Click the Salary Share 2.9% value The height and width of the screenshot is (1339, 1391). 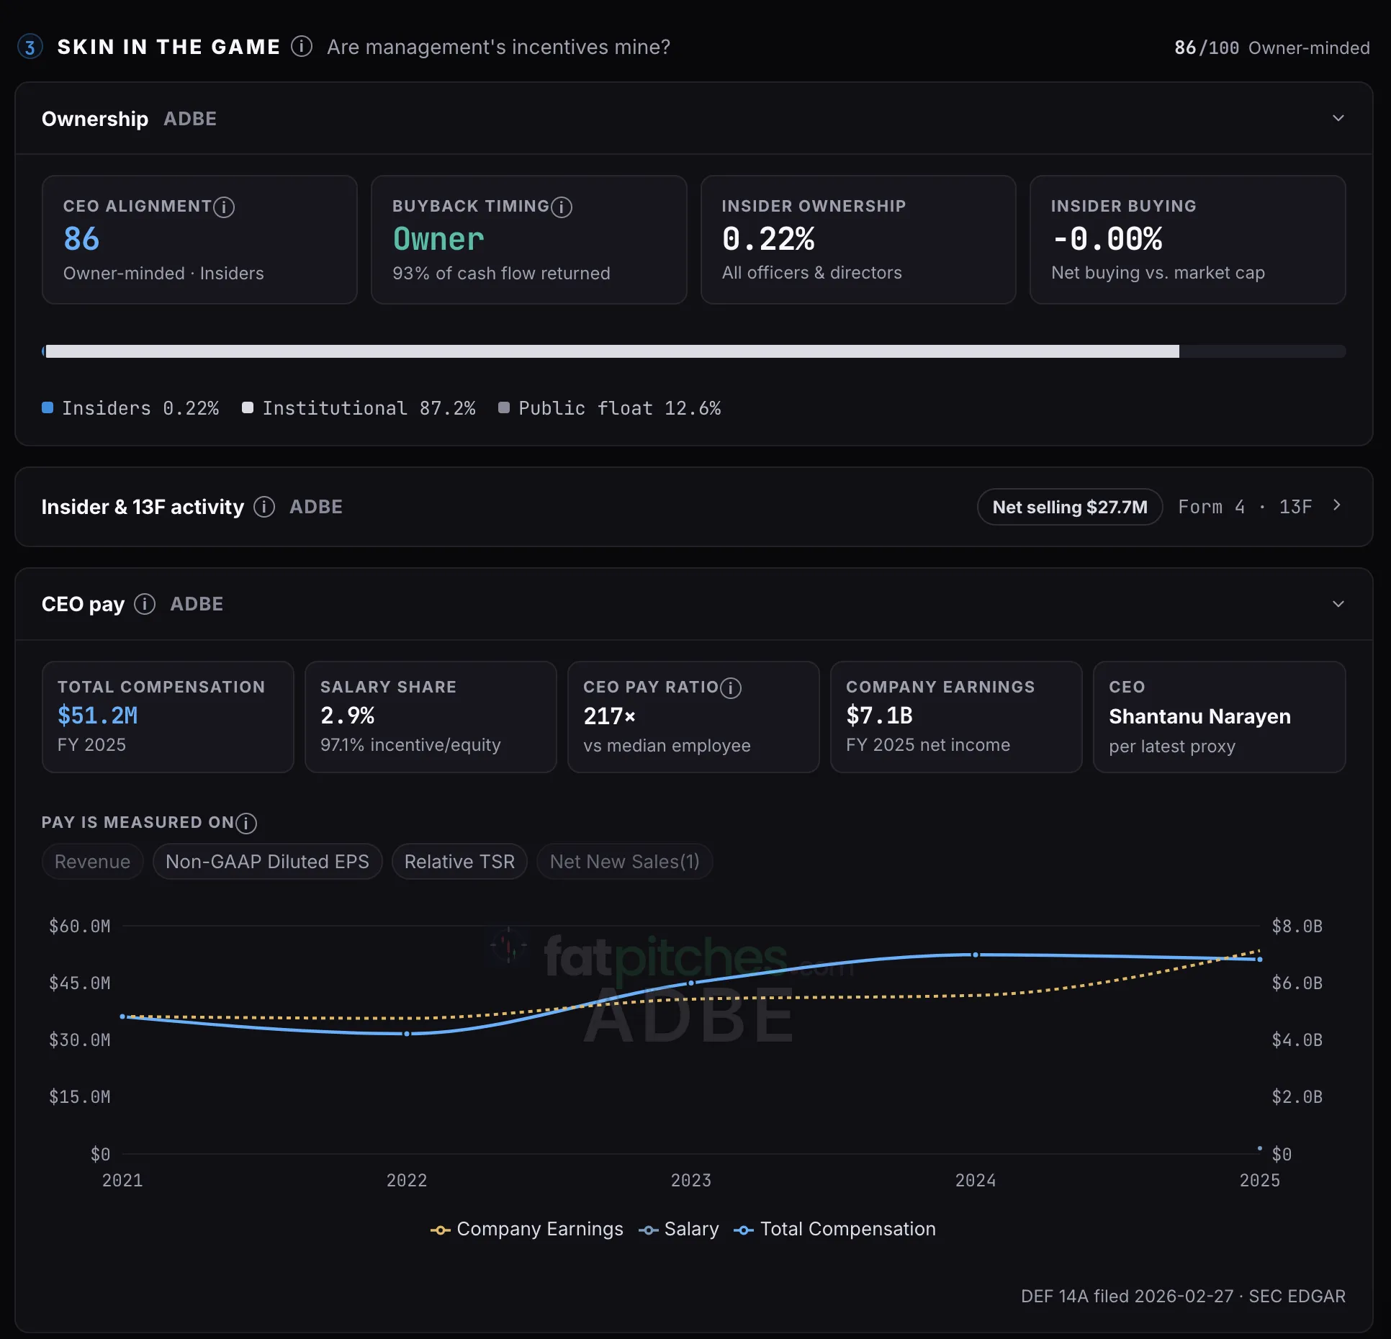[x=348, y=716]
